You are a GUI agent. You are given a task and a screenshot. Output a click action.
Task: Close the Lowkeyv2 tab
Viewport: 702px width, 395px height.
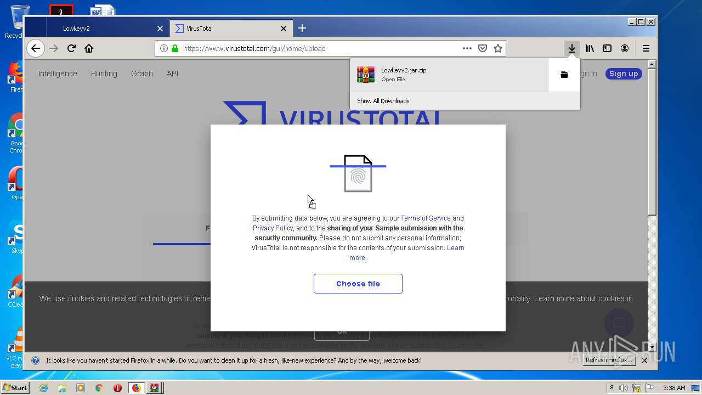click(x=160, y=29)
